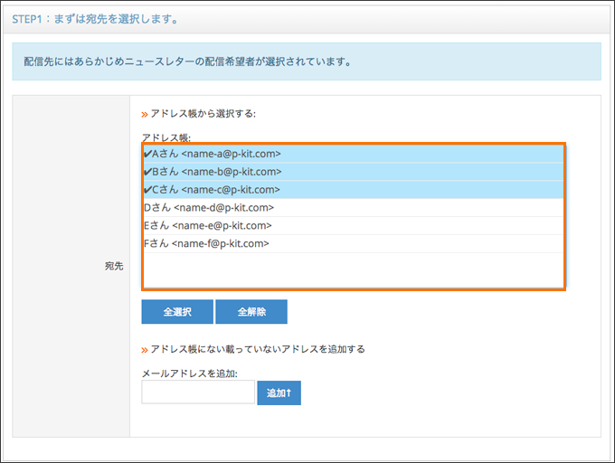Focus the メールアドレスを追加 input field

coord(198,392)
